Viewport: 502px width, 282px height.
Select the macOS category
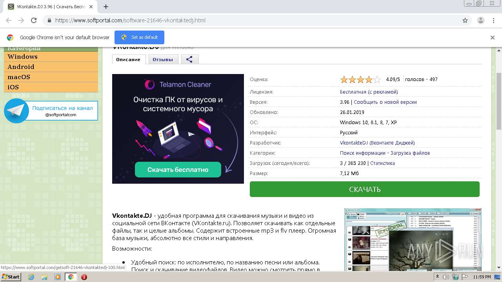tap(51, 77)
